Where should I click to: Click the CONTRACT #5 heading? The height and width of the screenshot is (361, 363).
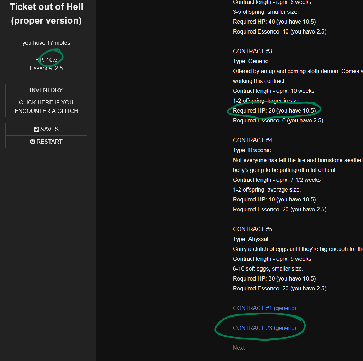coord(253,229)
